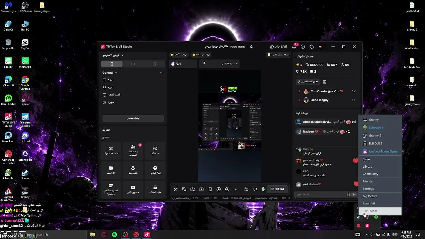Click the chat send arrow button
Viewport: 425px width, 239px height.
354,195
